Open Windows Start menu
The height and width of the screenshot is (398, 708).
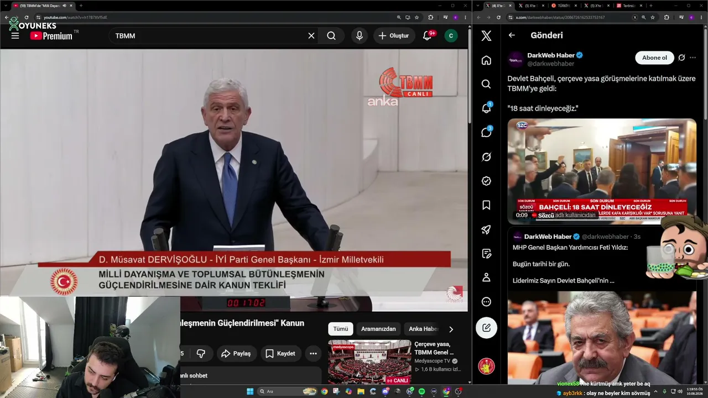click(x=250, y=391)
